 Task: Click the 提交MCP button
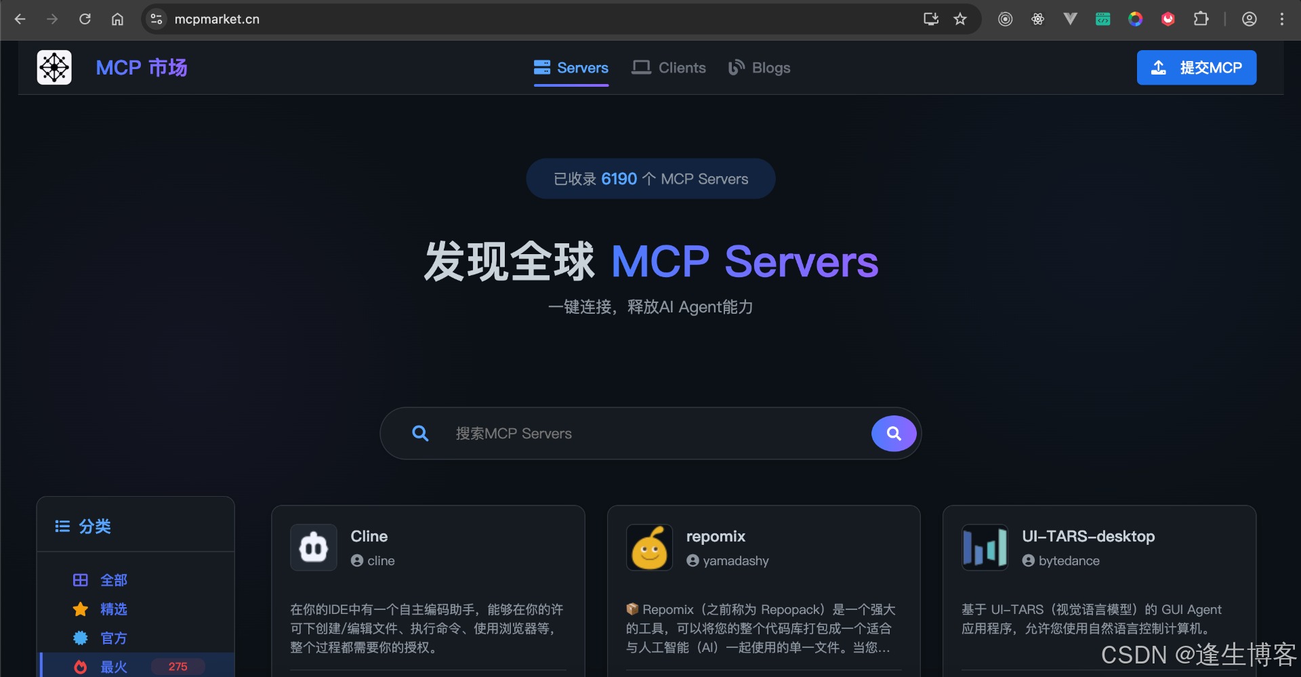(x=1197, y=67)
